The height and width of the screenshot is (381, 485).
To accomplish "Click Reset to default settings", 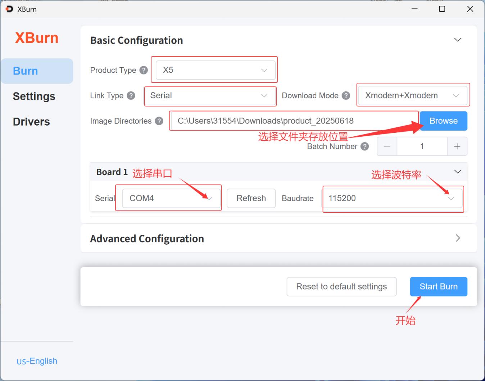I will [x=341, y=287].
